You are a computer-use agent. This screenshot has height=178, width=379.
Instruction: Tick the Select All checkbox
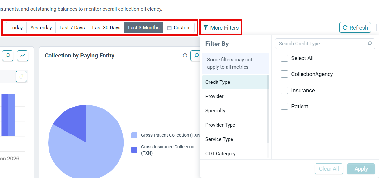284,58
